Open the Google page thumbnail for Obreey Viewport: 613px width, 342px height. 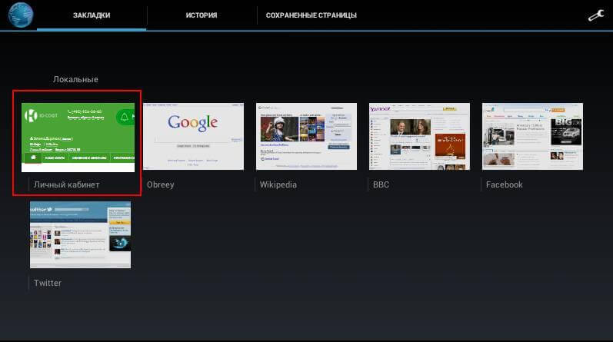[193, 136]
